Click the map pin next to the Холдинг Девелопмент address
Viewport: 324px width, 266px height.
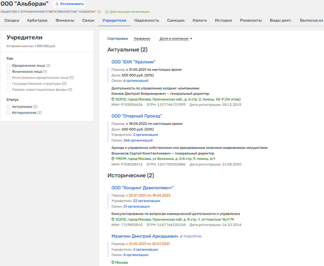click(113, 220)
